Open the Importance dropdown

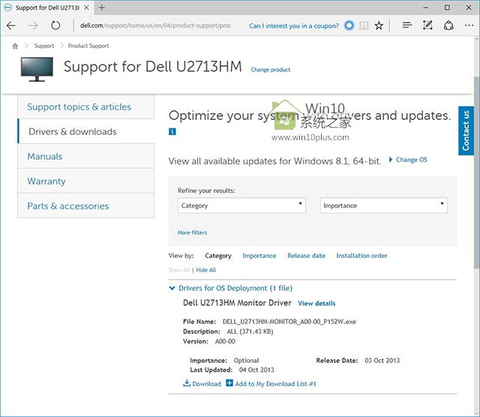click(383, 205)
